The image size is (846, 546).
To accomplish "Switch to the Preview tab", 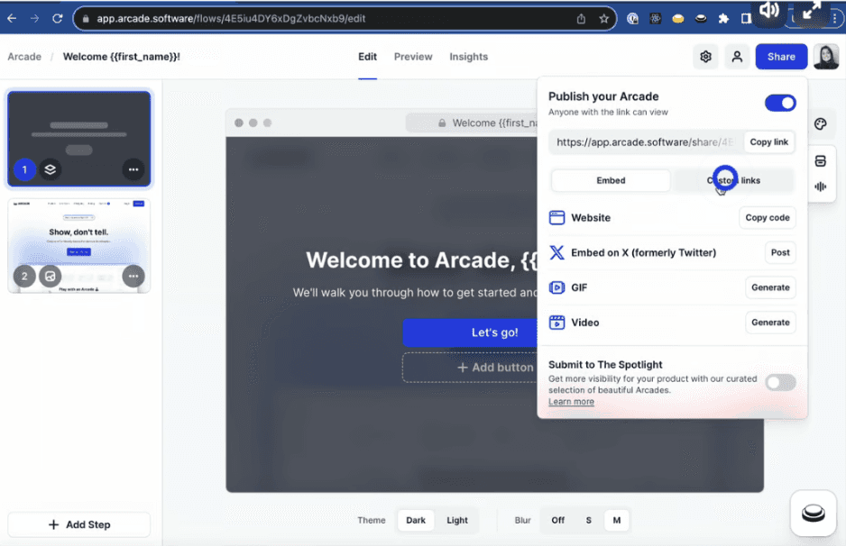I will 413,57.
